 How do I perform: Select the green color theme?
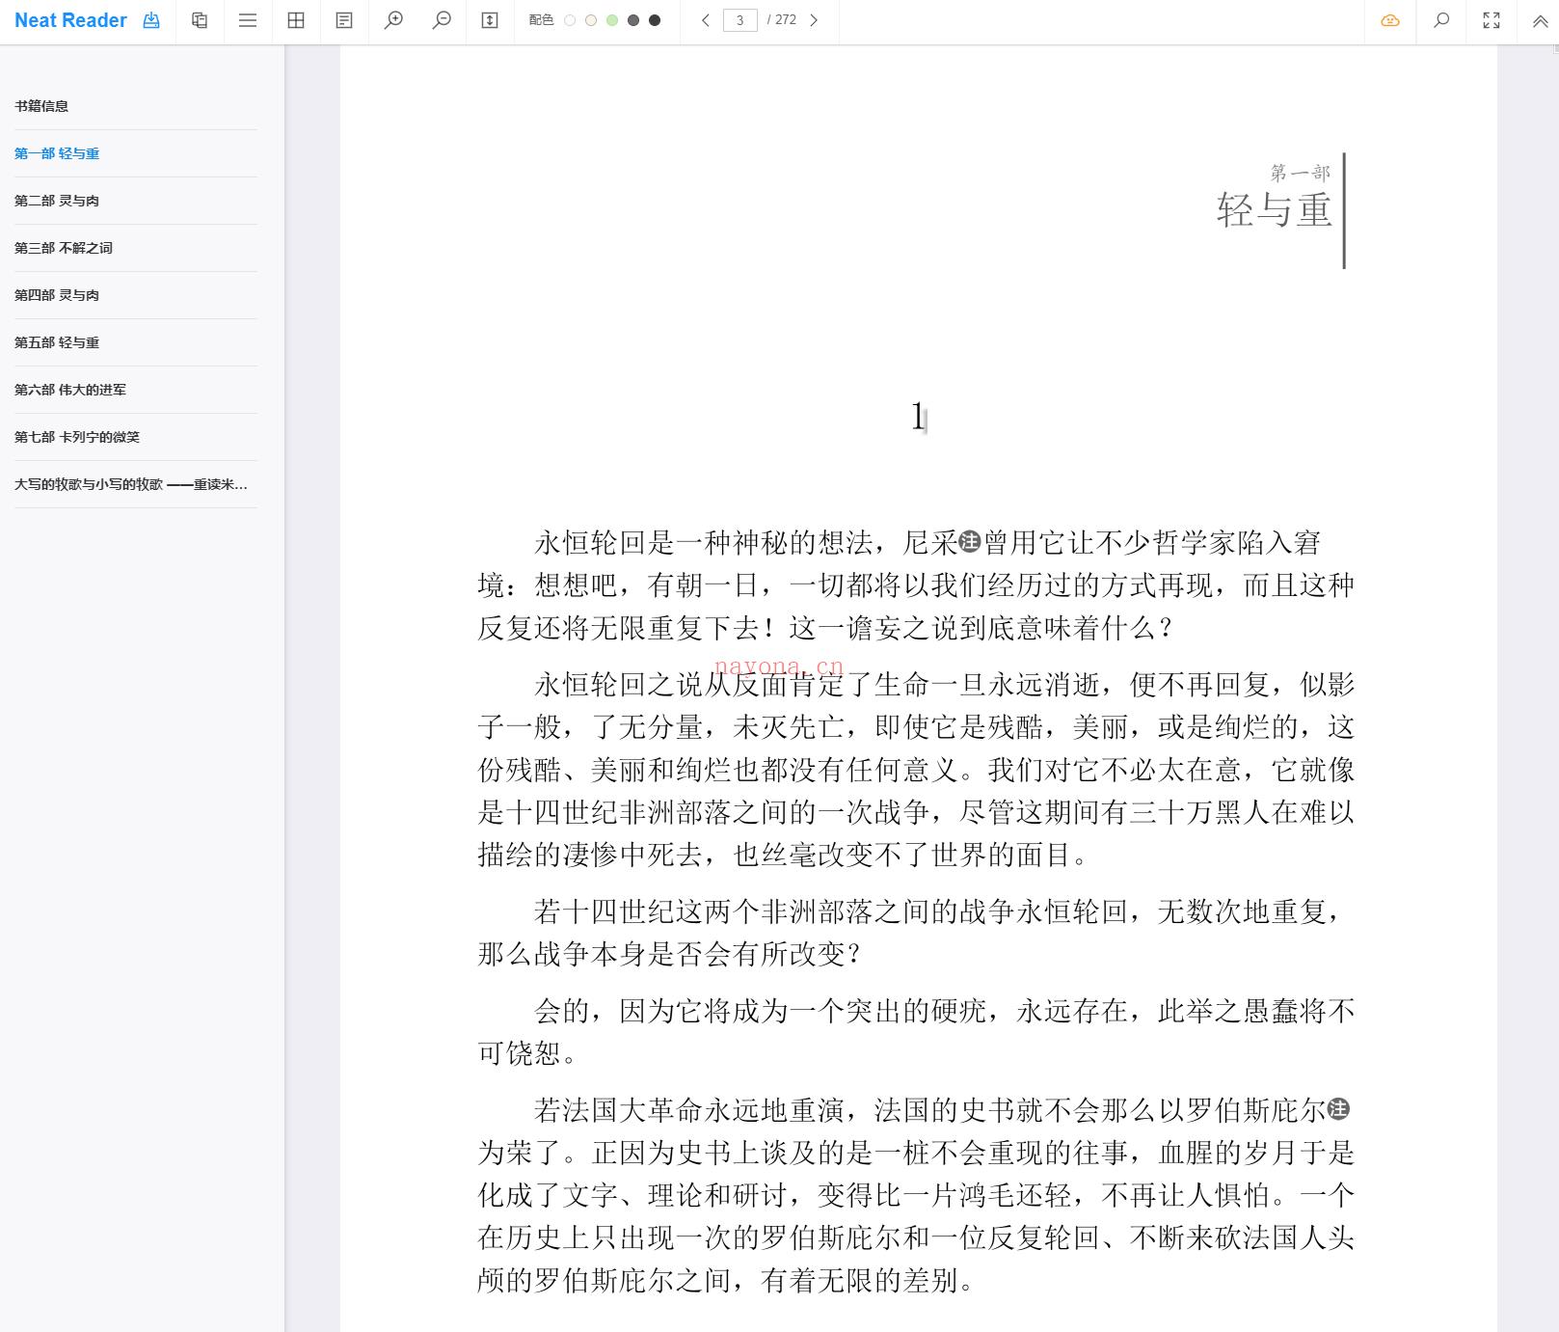coord(612,20)
